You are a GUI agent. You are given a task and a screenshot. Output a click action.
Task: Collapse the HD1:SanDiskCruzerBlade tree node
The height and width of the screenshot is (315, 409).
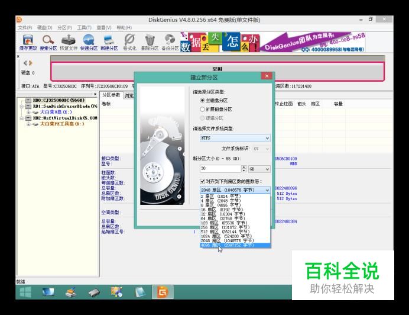pos(22,107)
